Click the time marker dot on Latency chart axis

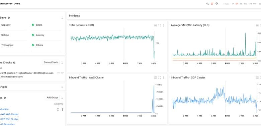[x=226, y=63]
